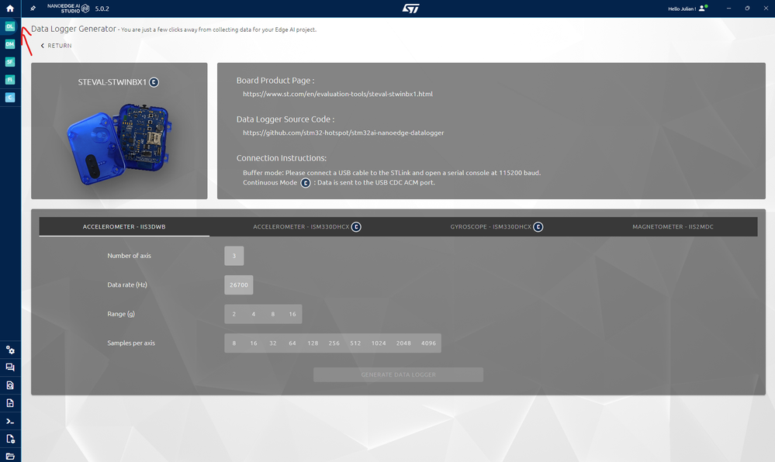Open the SF sidebar module icon

(10, 62)
